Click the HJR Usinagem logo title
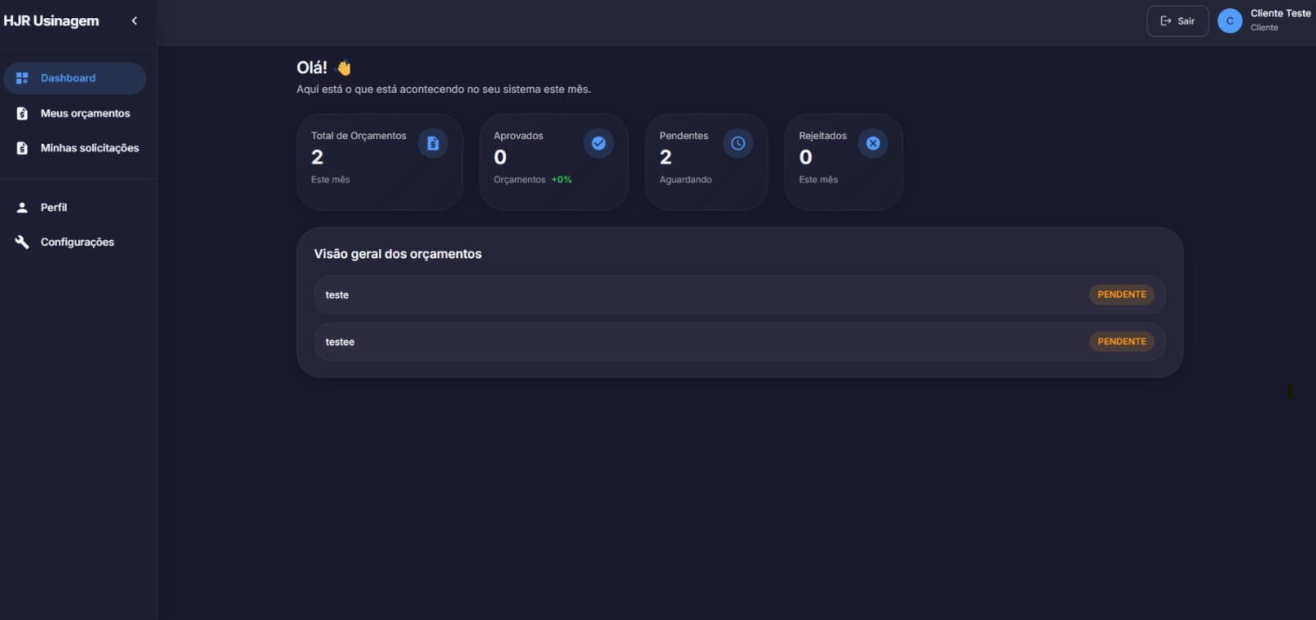The height and width of the screenshot is (620, 1316). click(51, 21)
